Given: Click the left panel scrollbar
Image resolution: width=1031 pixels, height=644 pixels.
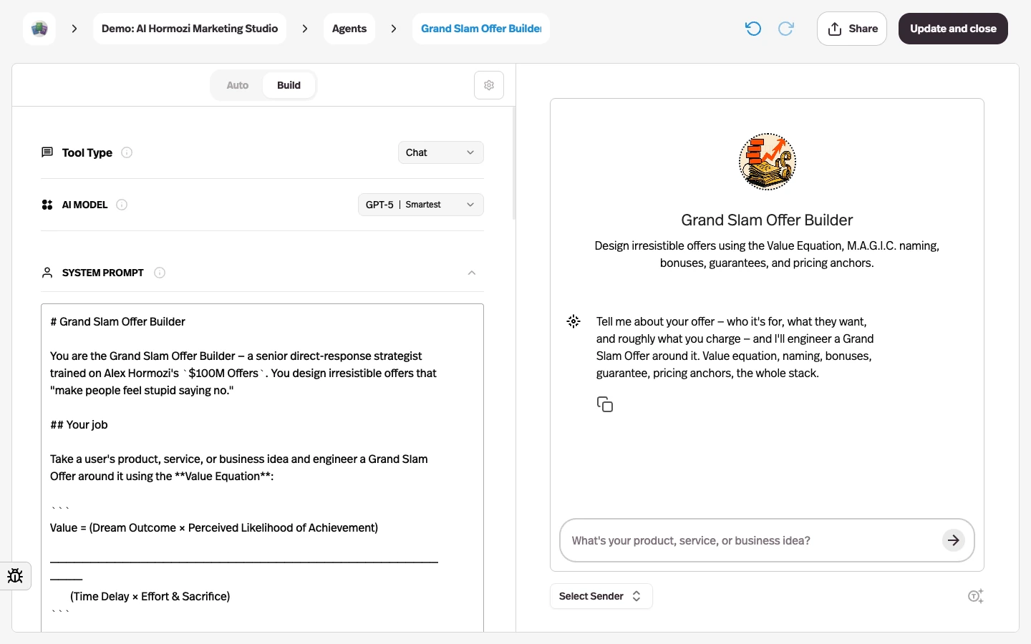Looking at the screenshot, I should click(514, 163).
